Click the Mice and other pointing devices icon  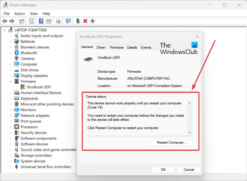[x=17, y=104]
